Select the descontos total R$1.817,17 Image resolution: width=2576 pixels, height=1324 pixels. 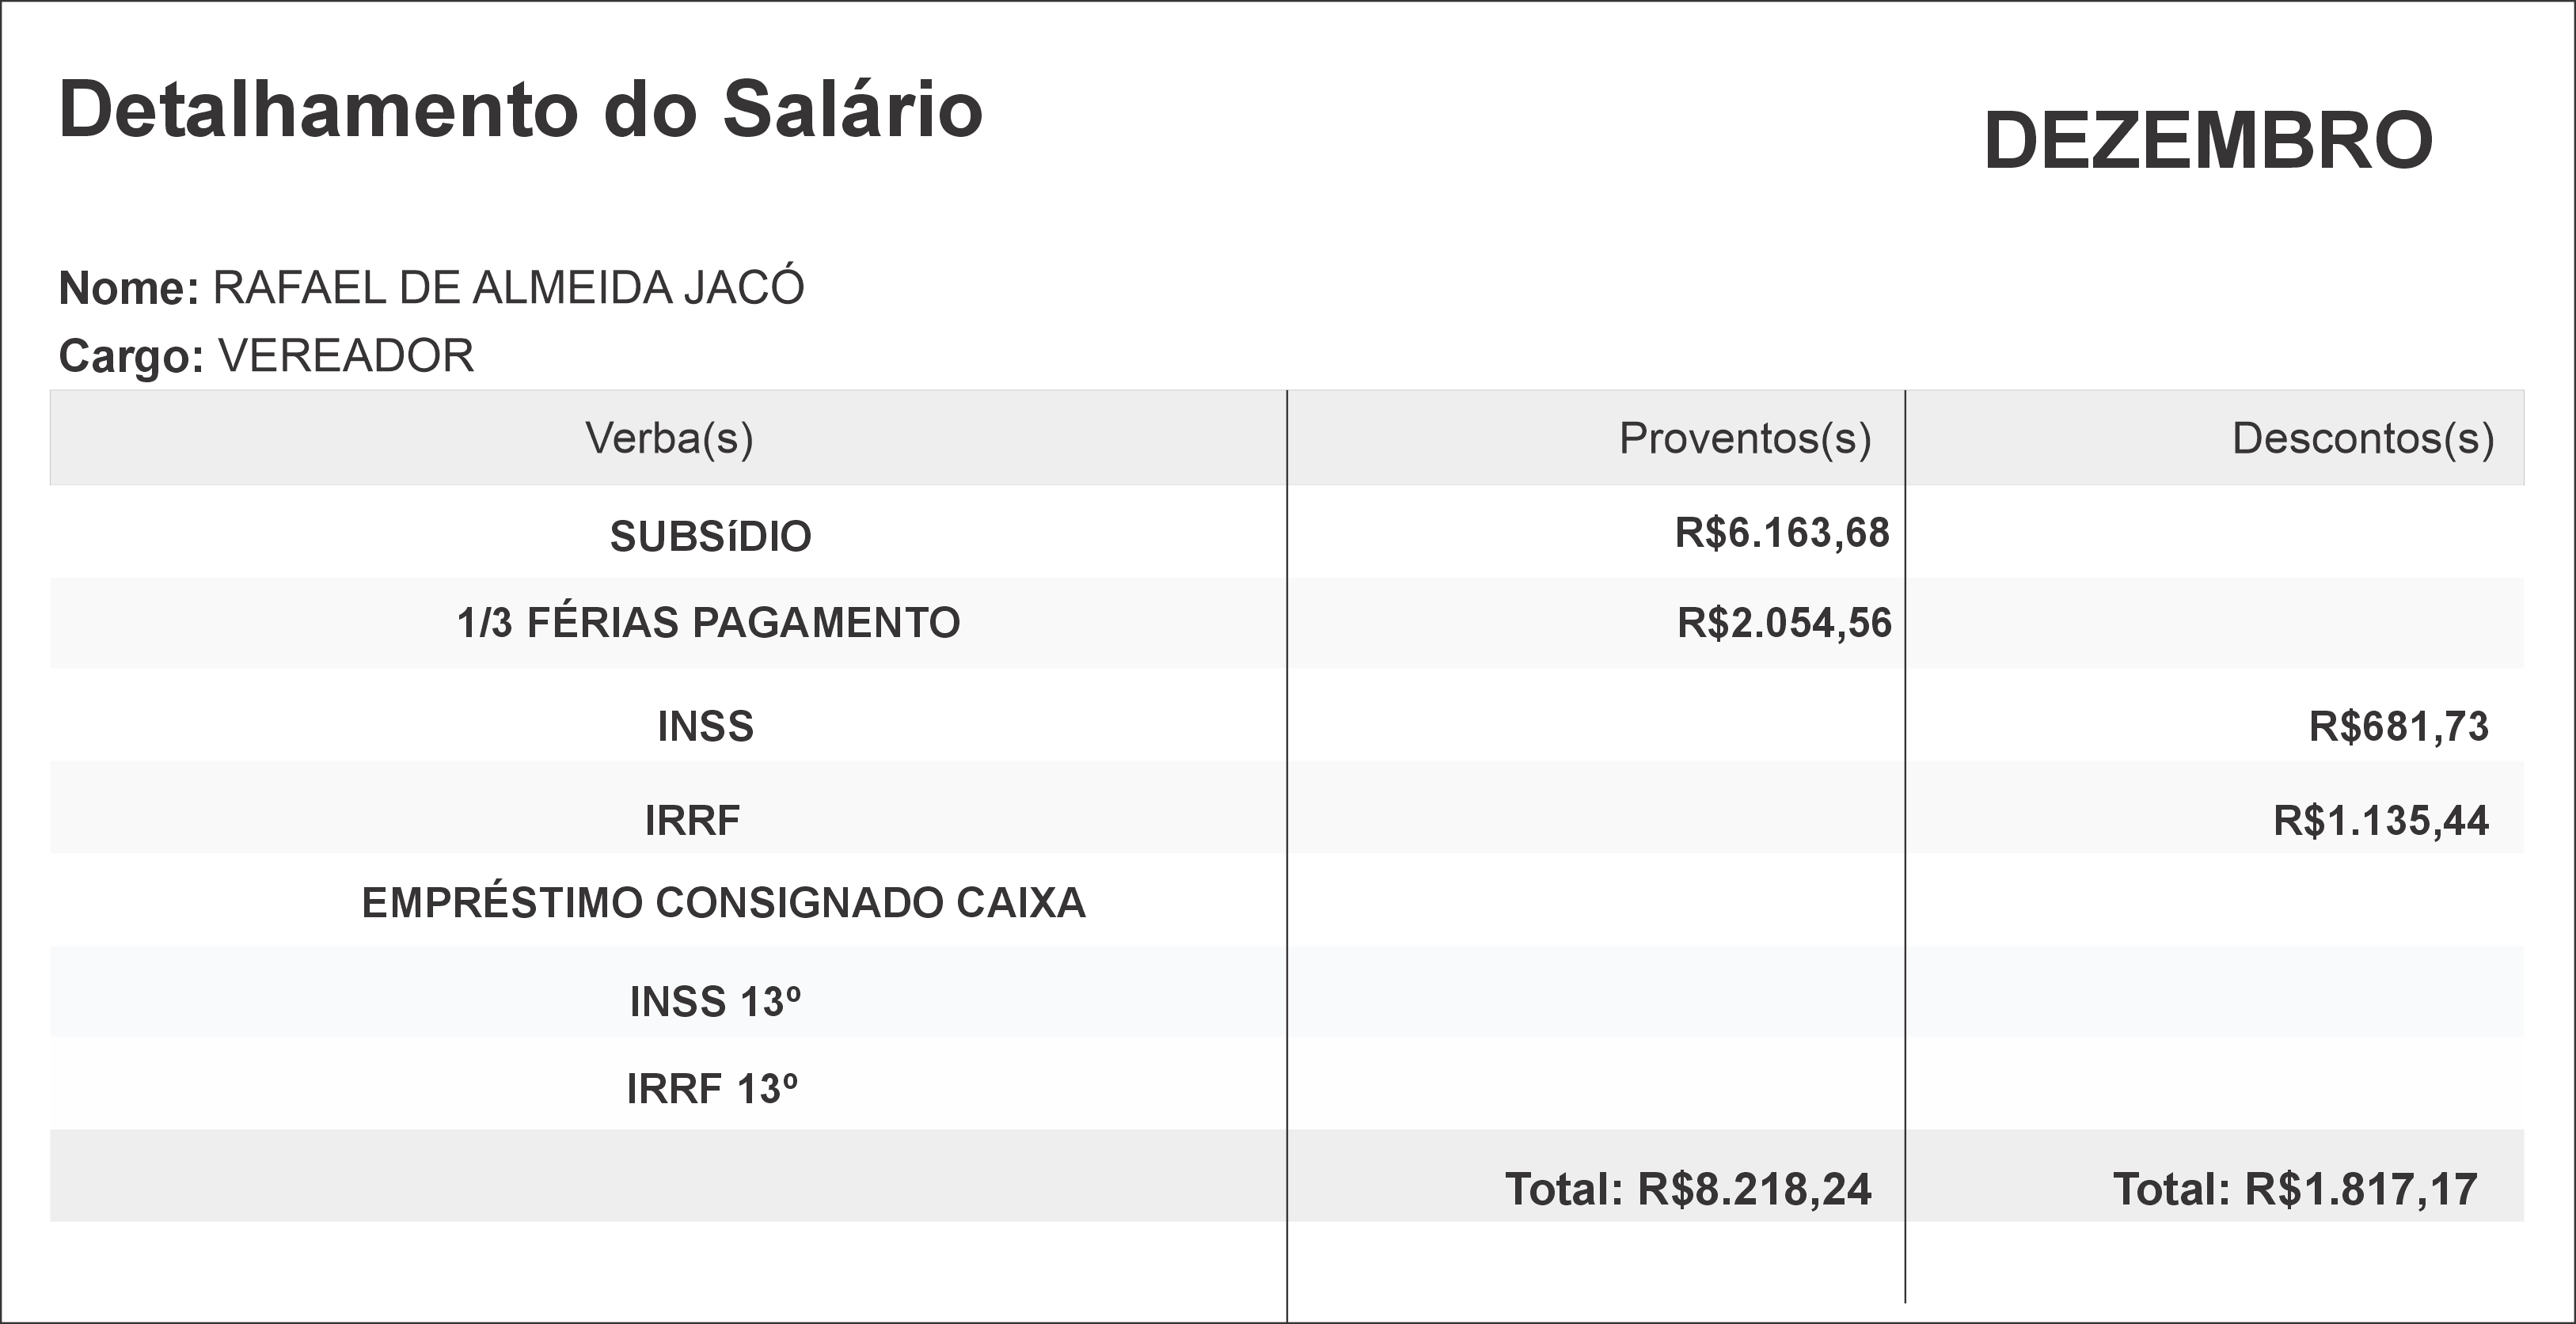click(2295, 1189)
